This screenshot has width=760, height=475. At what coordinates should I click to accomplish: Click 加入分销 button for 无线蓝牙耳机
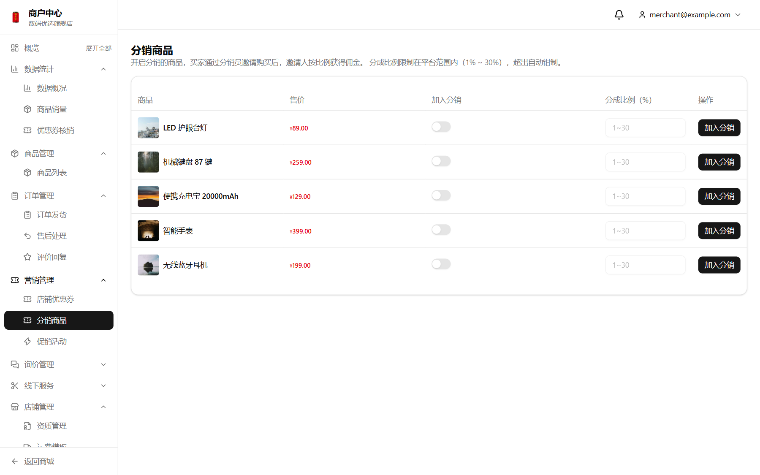pyautogui.click(x=719, y=265)
